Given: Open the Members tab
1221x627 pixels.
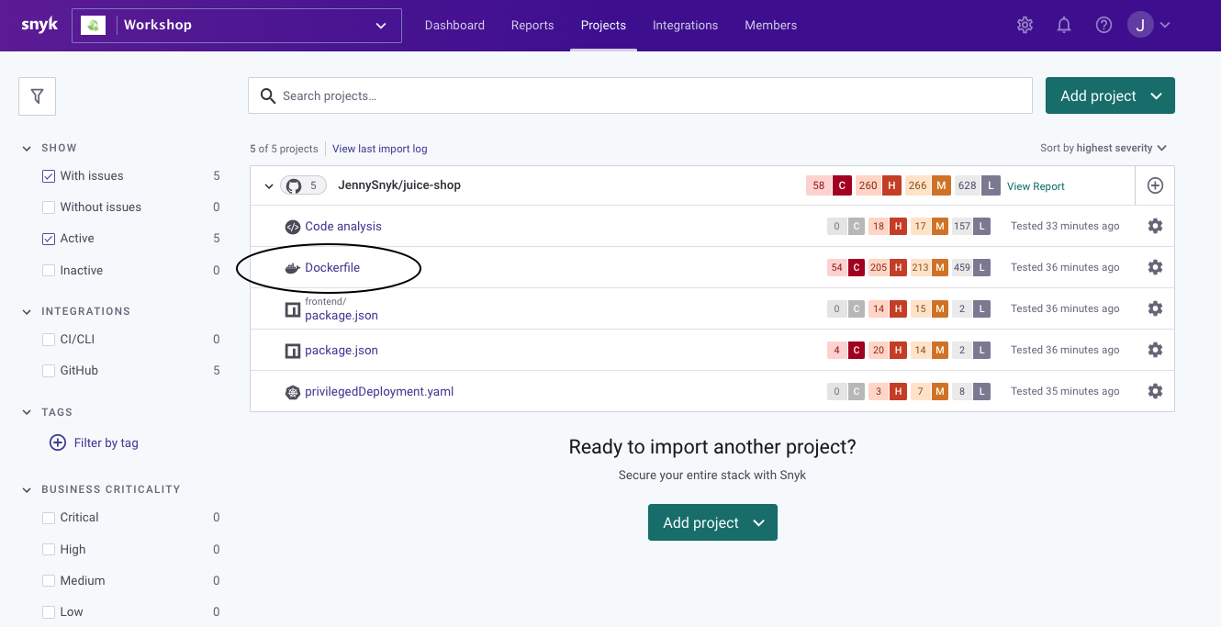Looking at the screenshot, I should tap(770, 25).
